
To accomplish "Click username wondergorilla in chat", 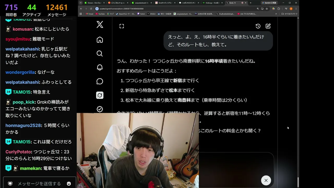I will pyautogui.click(x=20, y=72).
